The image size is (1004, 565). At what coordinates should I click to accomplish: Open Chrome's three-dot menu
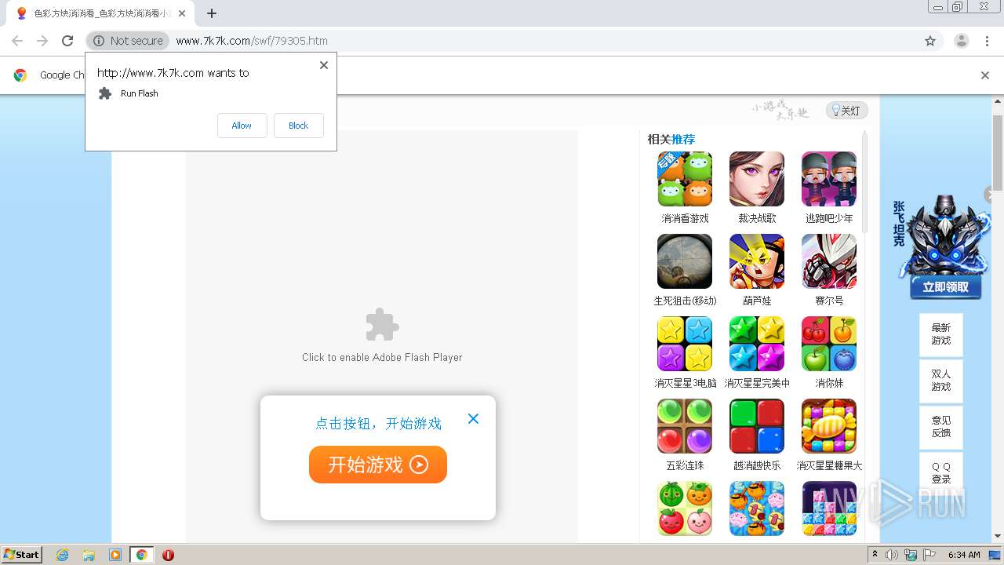coord(987,41)
